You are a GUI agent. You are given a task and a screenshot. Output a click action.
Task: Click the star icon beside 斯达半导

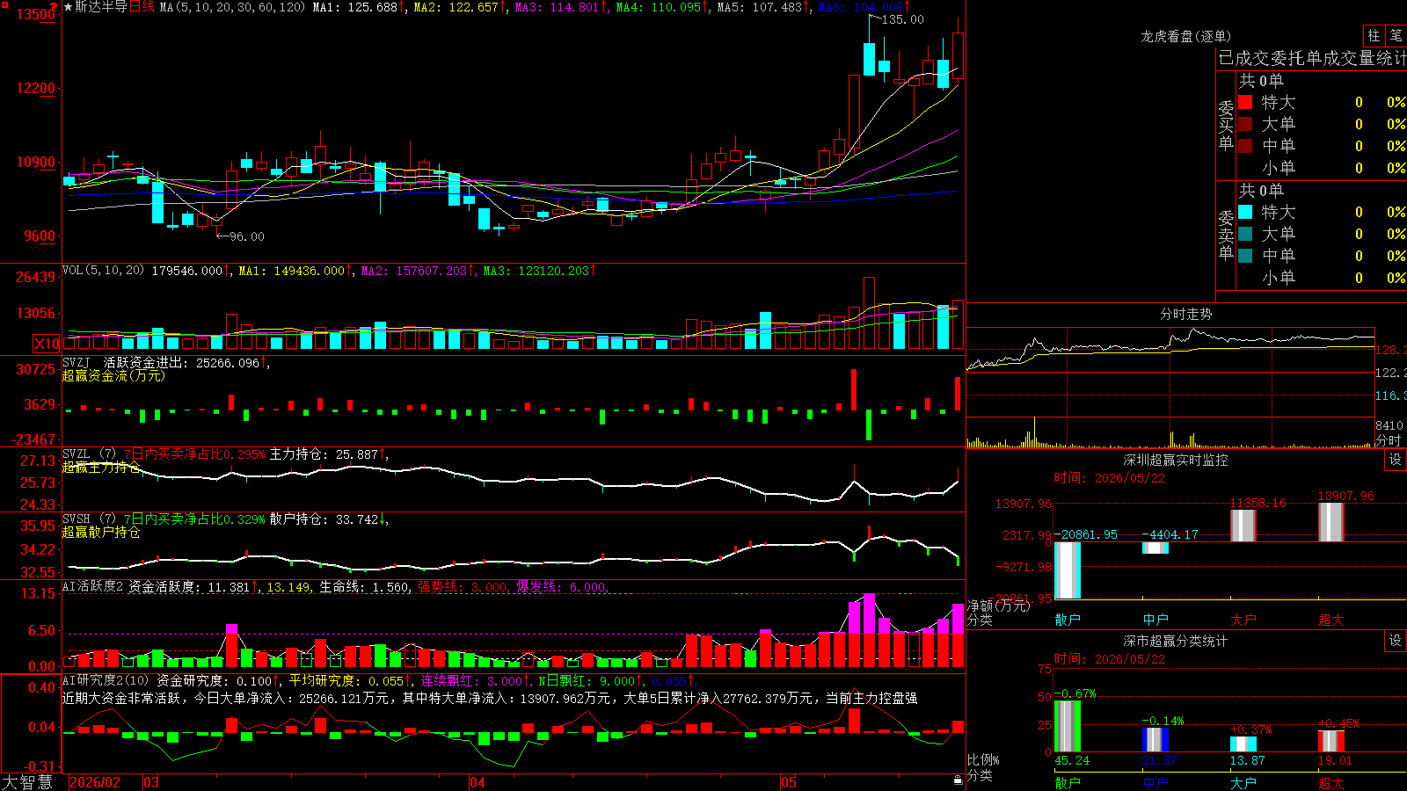(68, 7)
